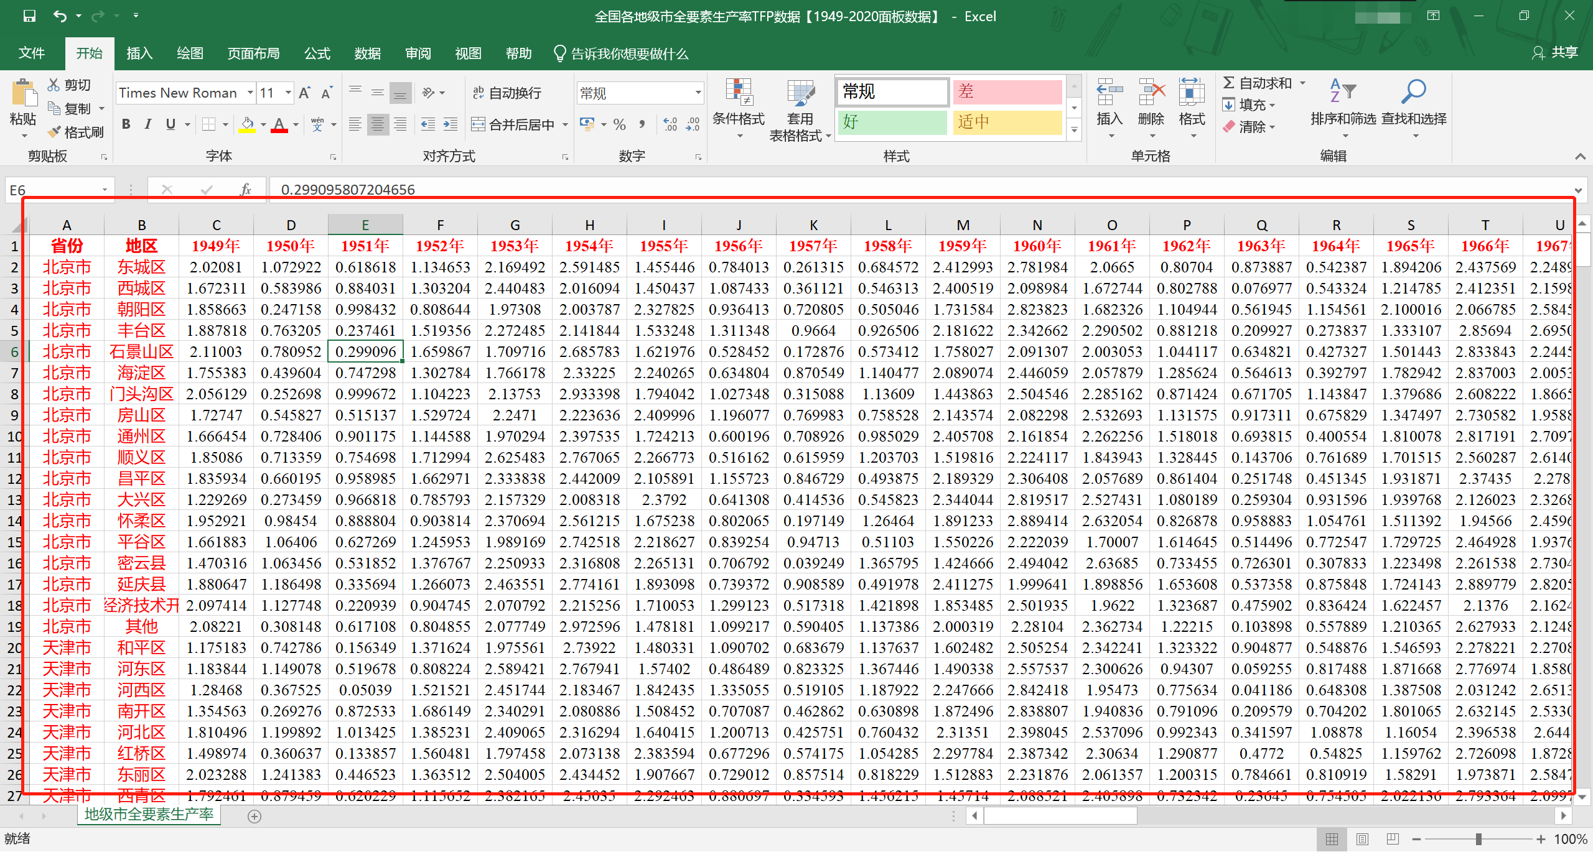Toggle Wrap Text (自动换行)
This screenshot has height=852, width=1593.
tap(507, 93)
